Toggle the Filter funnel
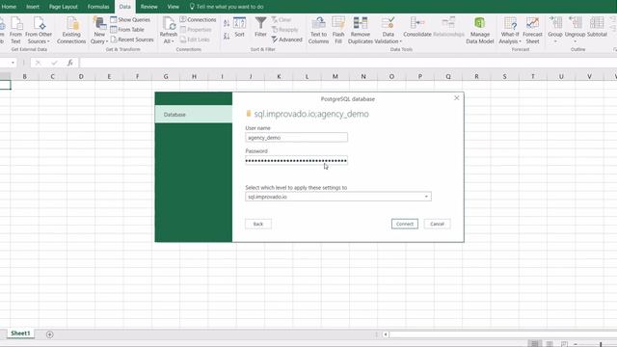This screenshot has width=617, height=347. 260,27
